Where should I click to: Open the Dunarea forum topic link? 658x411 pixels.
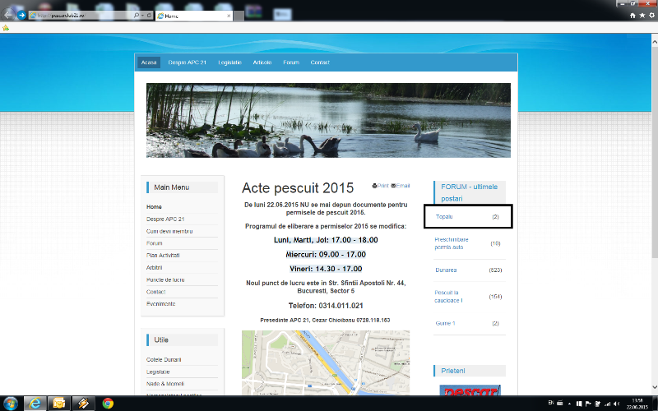447,270
